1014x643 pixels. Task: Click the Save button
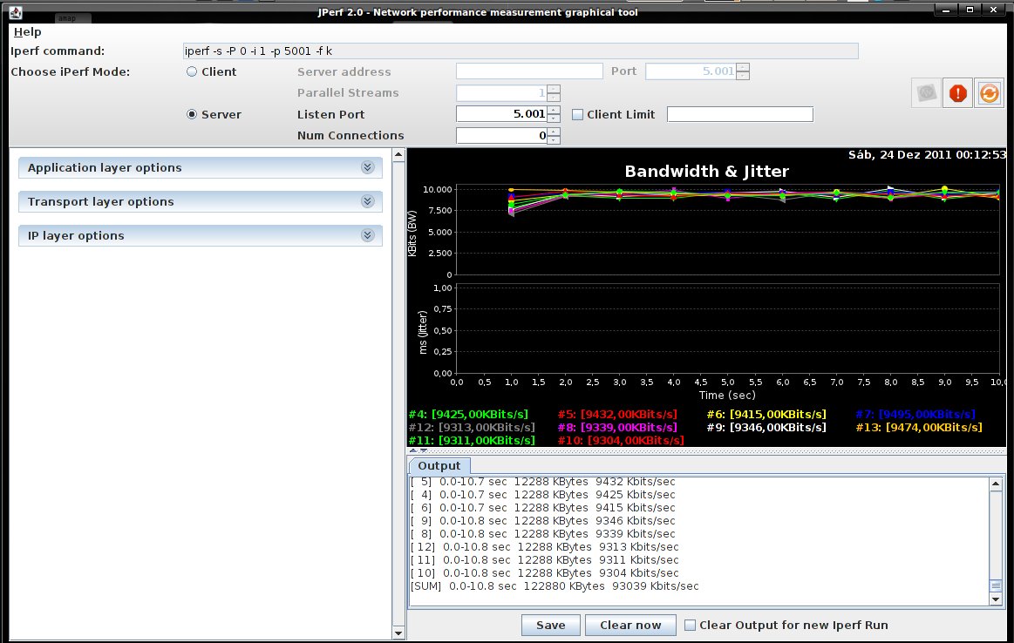coord(550,625)
